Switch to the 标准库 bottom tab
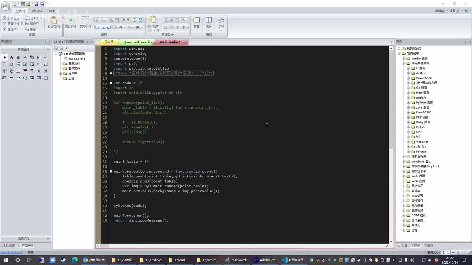The width and height of the screenshot is (472, 265). coord(9,245)
